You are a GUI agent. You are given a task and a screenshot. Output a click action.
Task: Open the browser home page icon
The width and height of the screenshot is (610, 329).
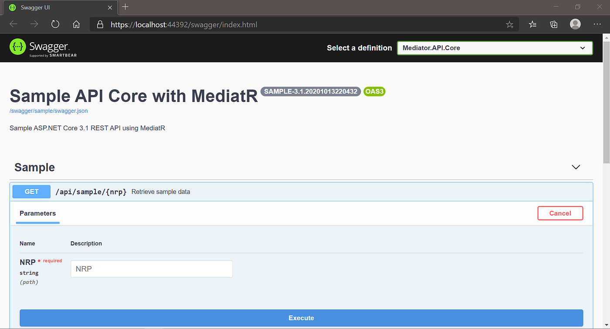76,24
